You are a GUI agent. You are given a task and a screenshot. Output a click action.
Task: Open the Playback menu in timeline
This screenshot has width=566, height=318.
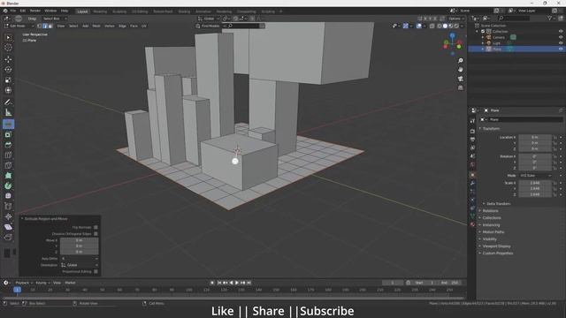tap(24, 283)
